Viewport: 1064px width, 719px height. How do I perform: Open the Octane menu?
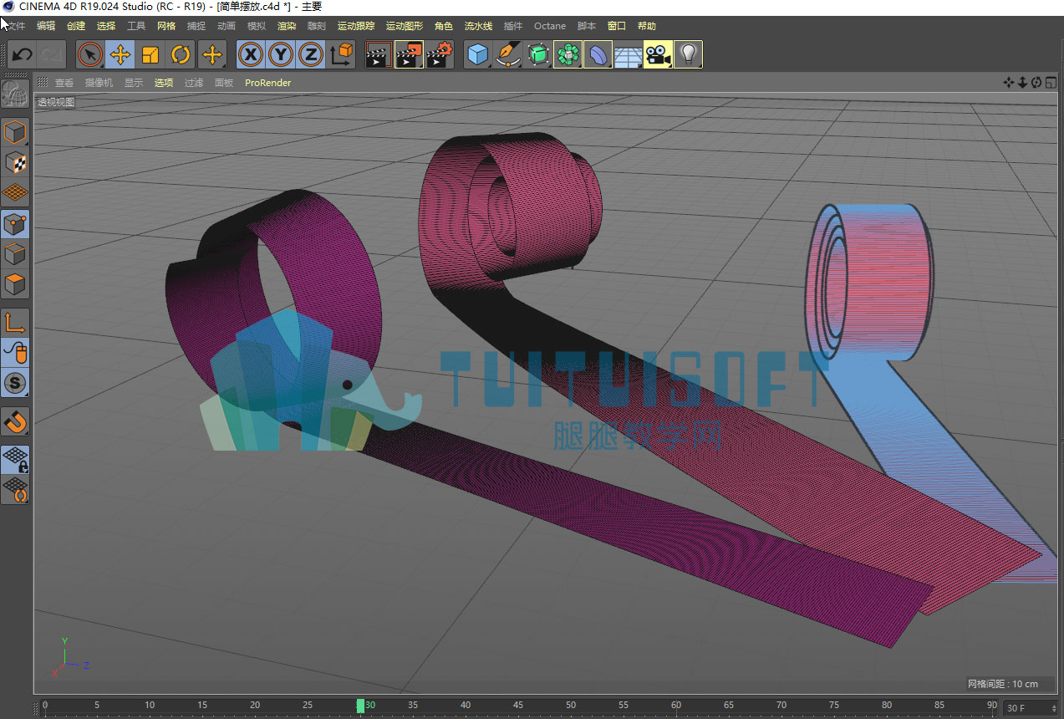[550, 26]
